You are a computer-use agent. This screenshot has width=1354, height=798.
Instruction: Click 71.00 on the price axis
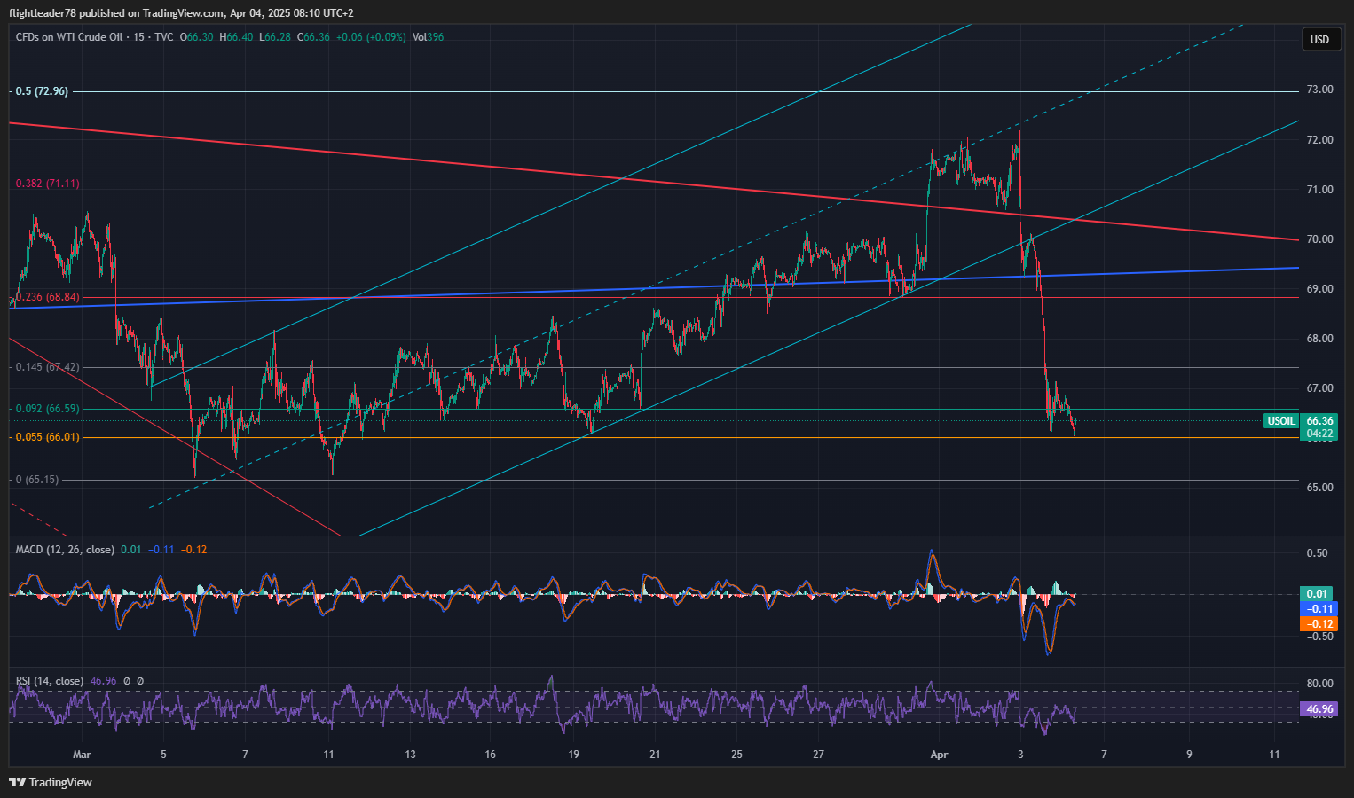(x=1319, y=190)
